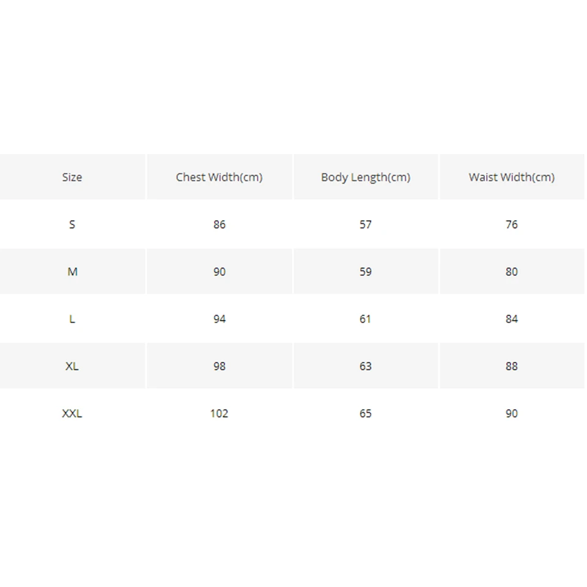Click waist width value 88
Viewport: 587px width, 587px height.
point(511,366)
